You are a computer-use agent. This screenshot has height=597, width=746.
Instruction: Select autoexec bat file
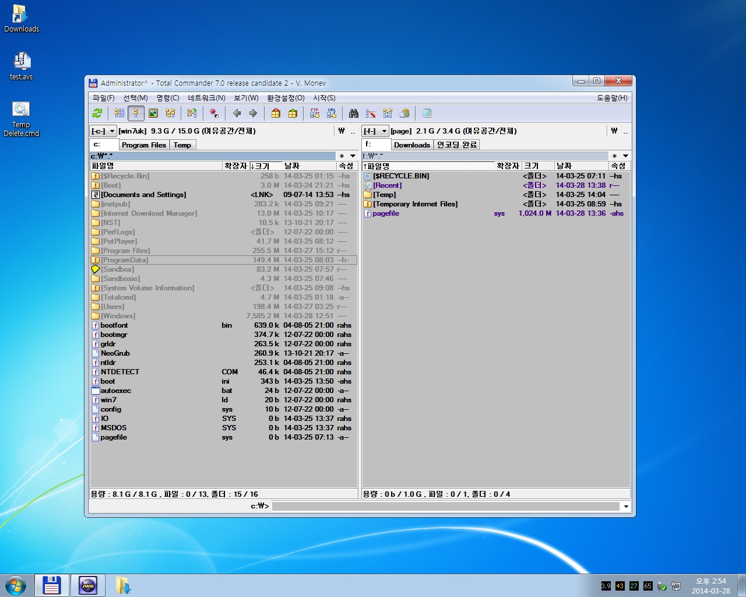tap(224, 391)
